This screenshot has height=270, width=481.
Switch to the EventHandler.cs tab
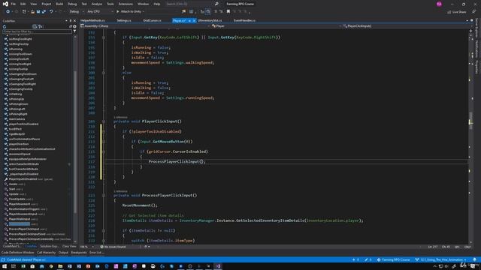[x=244, y=20]
